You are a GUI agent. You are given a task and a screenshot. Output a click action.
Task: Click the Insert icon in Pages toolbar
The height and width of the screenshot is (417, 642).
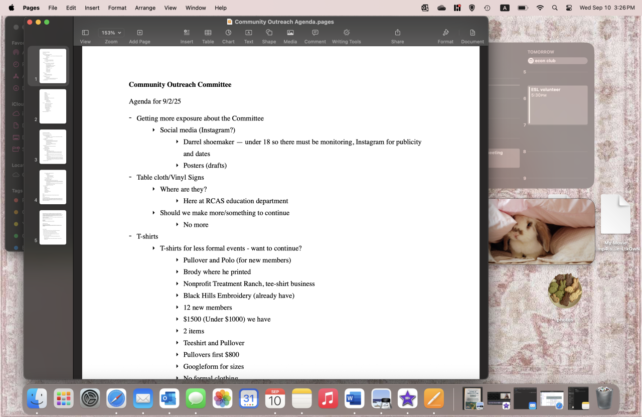187,33
